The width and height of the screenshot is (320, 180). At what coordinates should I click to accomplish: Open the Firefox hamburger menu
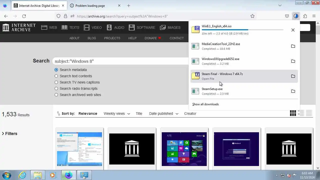[x=314, y=16]
